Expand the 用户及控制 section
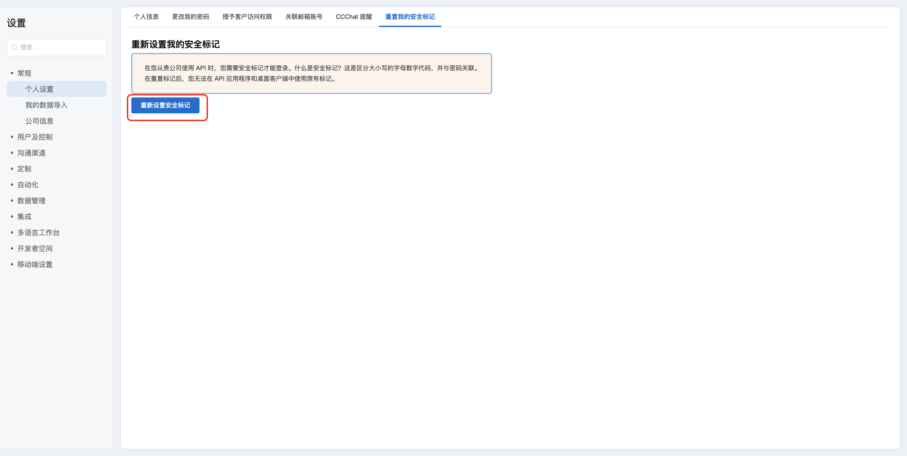 click(12, 137)
